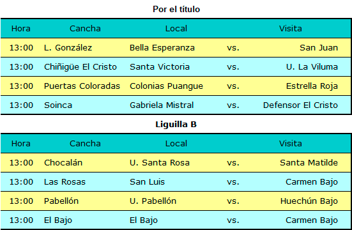
Task: Click 'Las Rosas' field name
Action: click(65, 181)
